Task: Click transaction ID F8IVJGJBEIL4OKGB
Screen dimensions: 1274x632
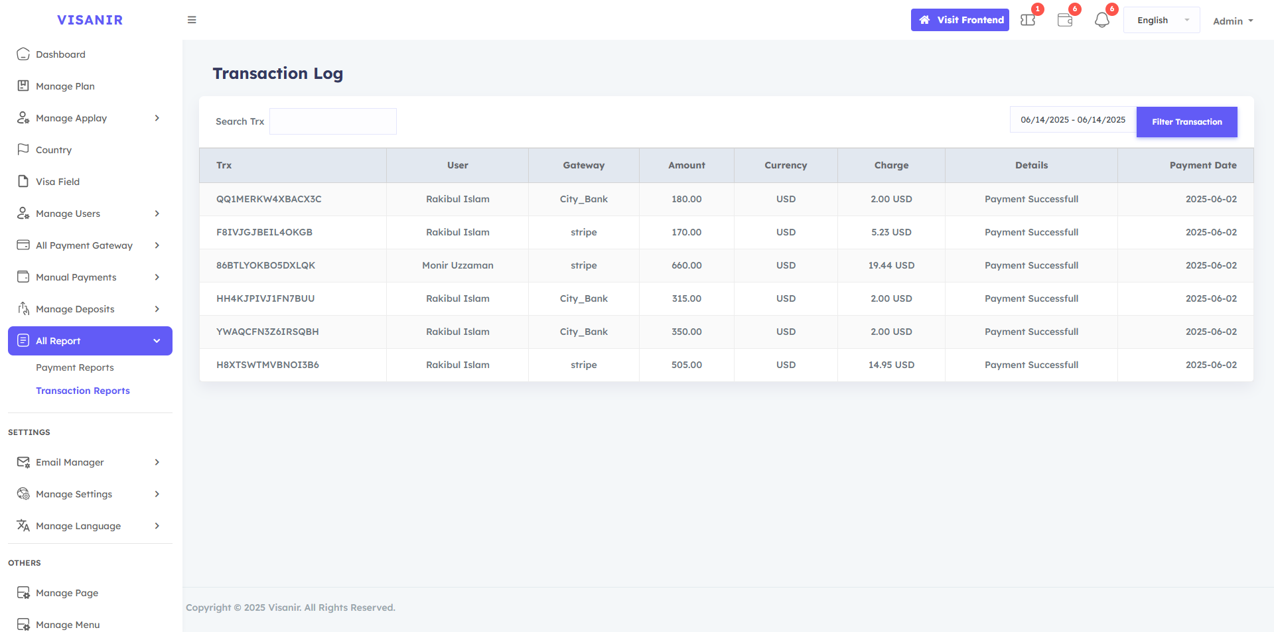Action: click(x=264, y=232)
